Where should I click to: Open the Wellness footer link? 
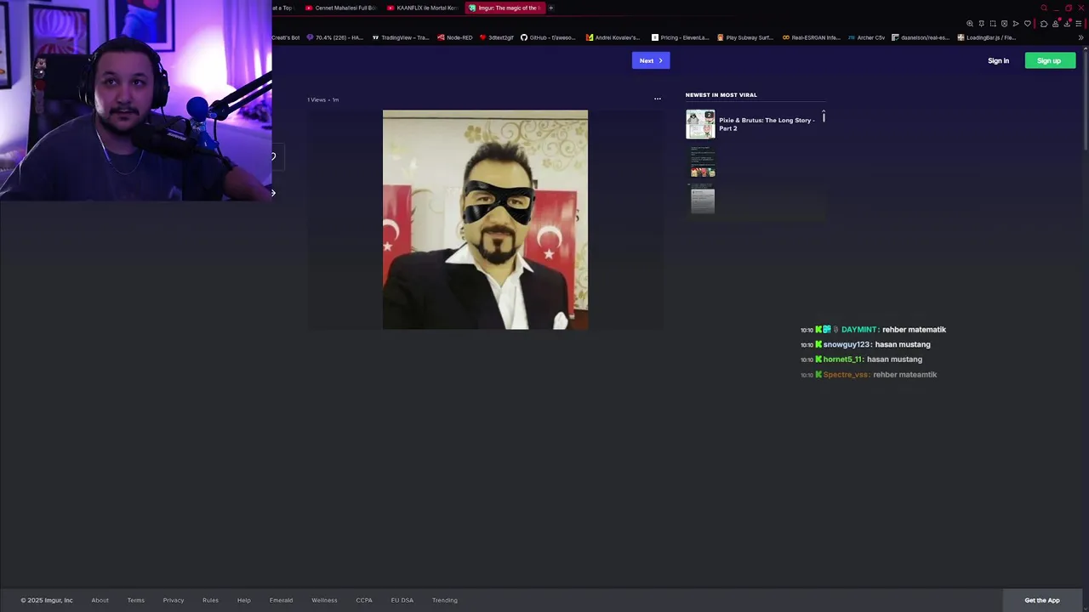(324, 600)
